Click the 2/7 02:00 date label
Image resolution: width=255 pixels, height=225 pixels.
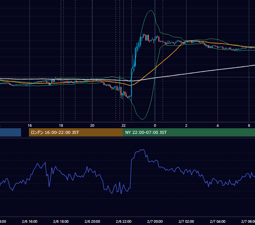pos(186,221)
